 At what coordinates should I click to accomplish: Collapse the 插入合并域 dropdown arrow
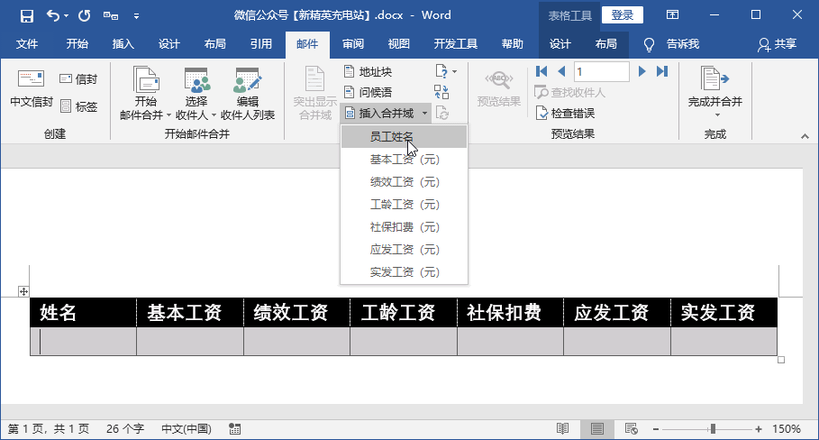pyautogui.click(x=424, y=114)
